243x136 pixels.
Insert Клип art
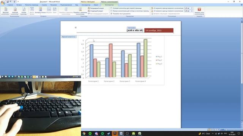click(55, 11)
